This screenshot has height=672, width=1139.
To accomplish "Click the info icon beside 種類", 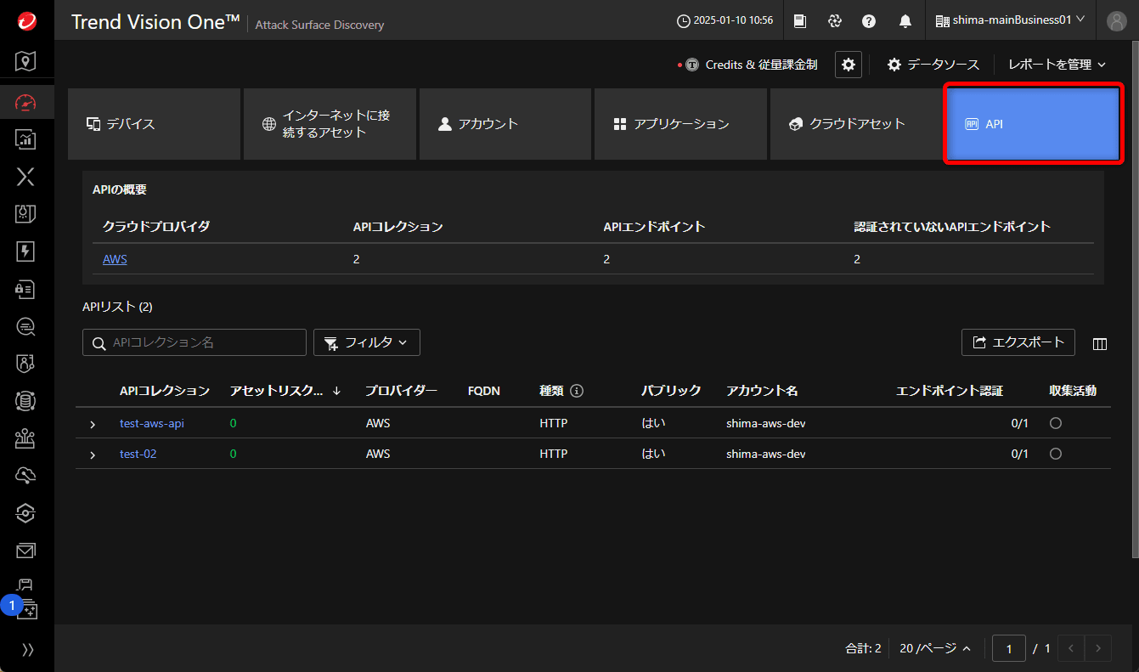I will click(x=577, y=391).
